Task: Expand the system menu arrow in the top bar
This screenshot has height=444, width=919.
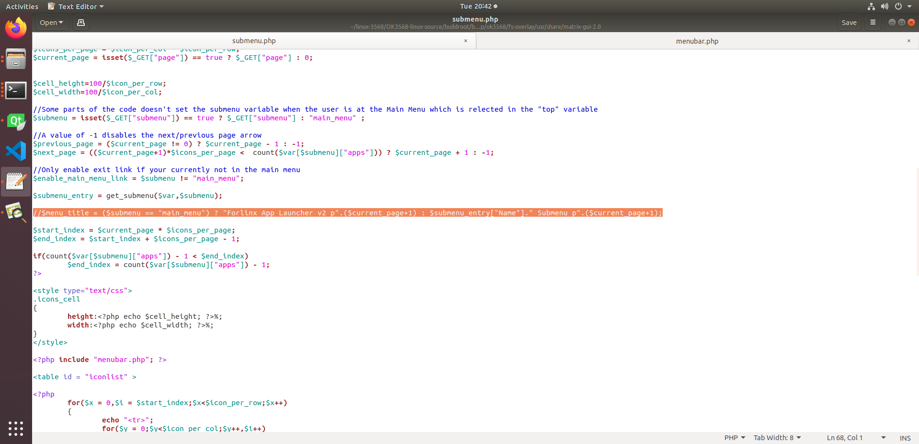Action: (x=909, y=6)
